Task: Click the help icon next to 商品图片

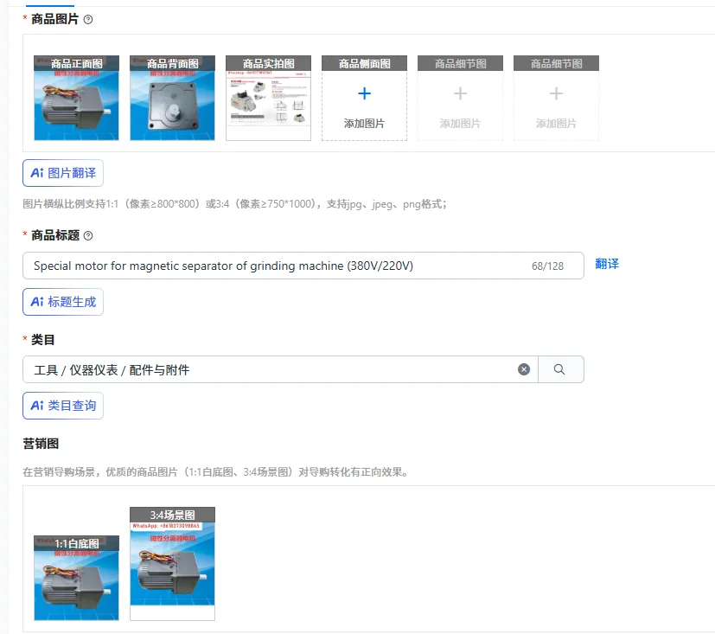Action: (x=88, y=20)
